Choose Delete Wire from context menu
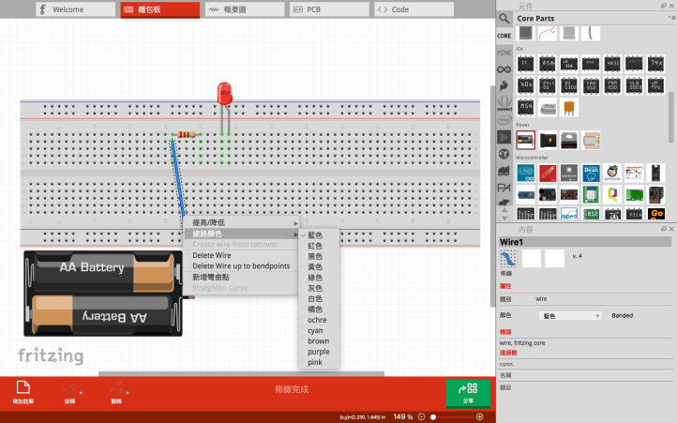Viewport: 677px width, 423px height. (x=212, y=255)
